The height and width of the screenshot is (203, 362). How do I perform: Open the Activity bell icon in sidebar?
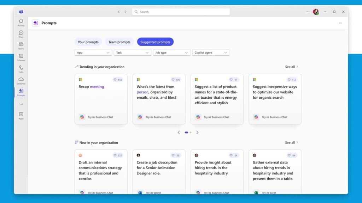point(21,22)
